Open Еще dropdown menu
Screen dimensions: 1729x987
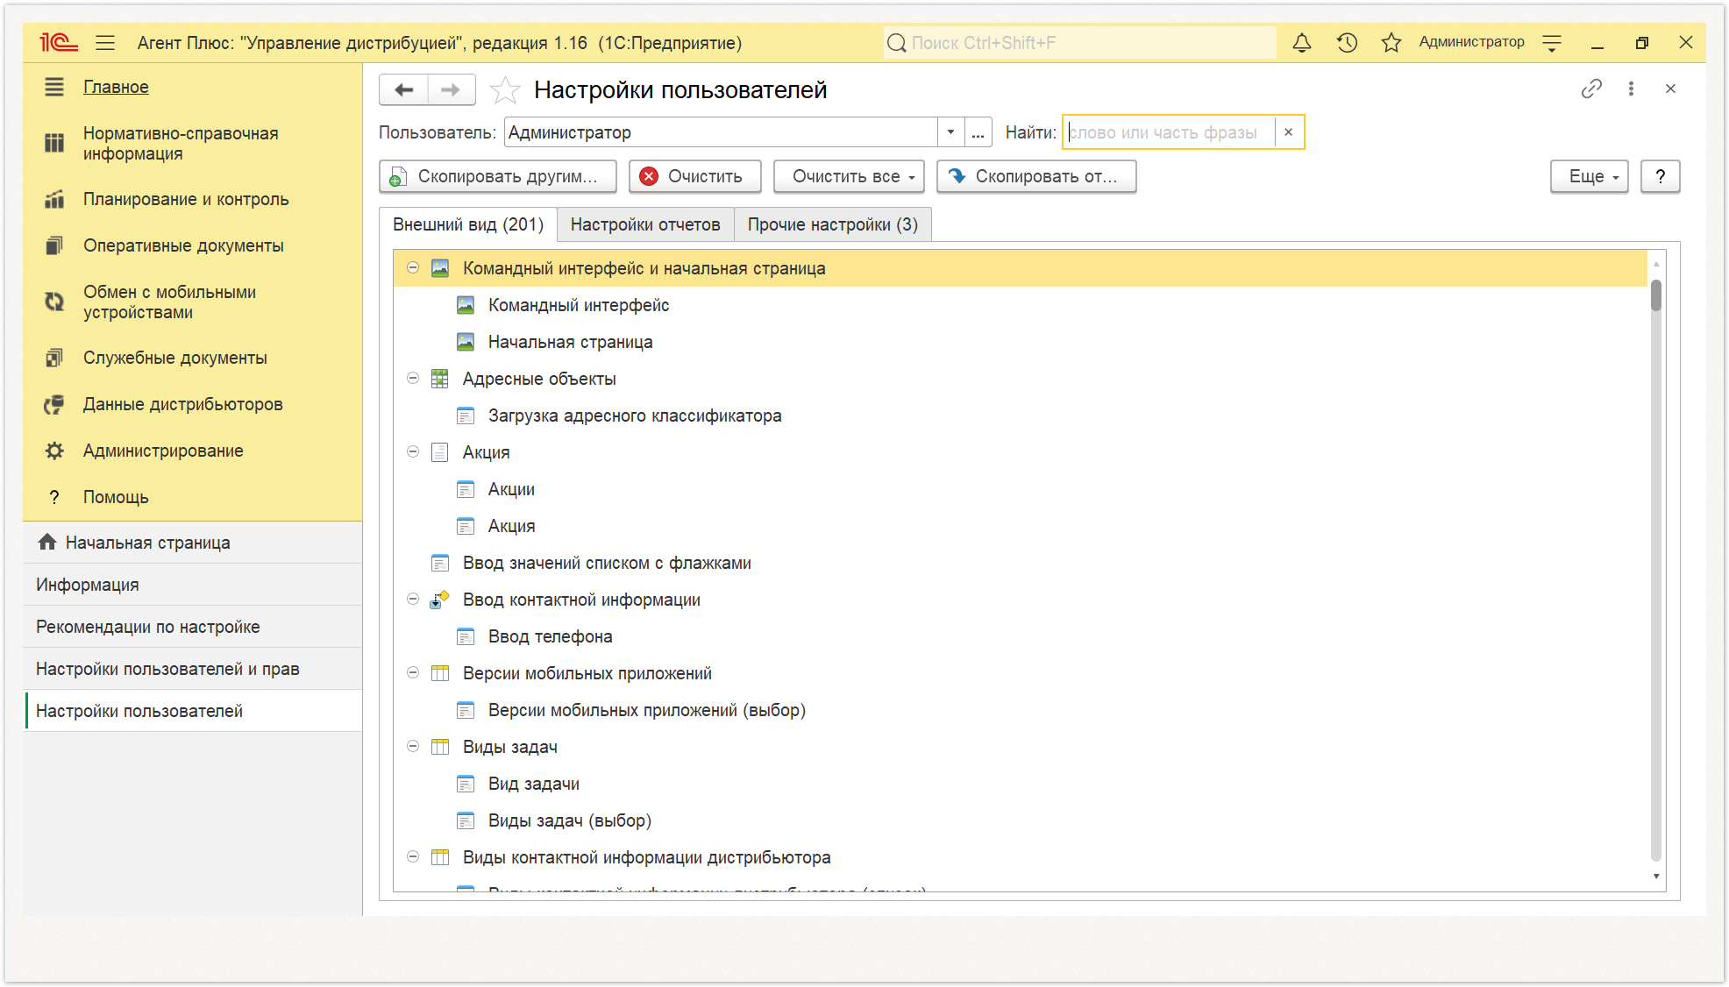click(1590, 176)
